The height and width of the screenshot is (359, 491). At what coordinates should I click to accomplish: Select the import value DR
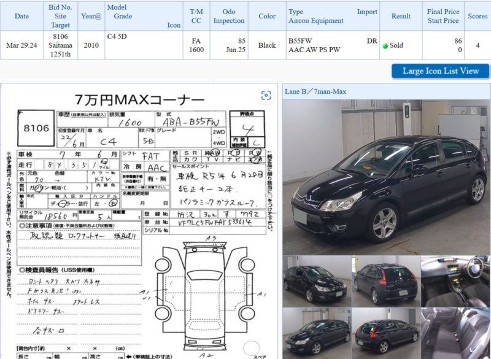pyautogui.click(x=372, y=41)
